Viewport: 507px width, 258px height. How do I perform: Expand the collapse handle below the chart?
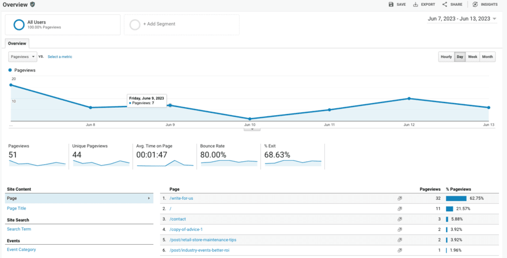(x=252, y=129)
